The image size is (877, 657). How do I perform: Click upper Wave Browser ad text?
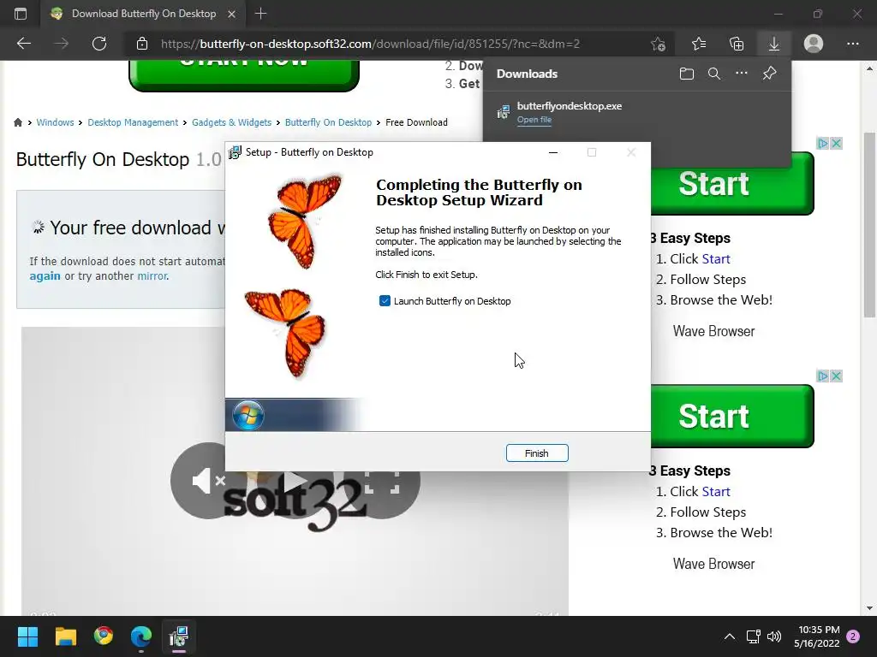[x=713, y=331]
